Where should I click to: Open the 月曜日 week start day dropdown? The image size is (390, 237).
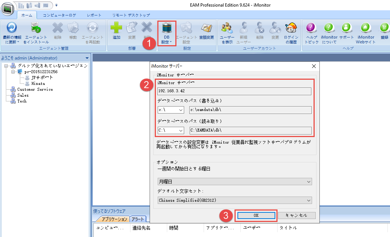click(235, 182)
